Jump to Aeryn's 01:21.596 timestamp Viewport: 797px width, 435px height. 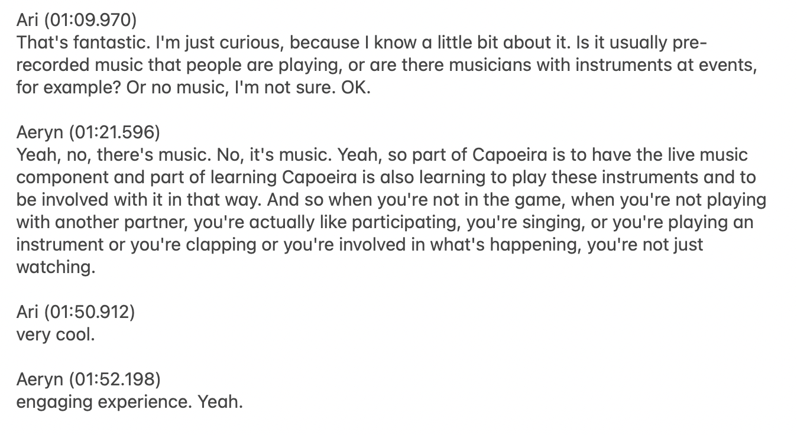coord(115,132)
